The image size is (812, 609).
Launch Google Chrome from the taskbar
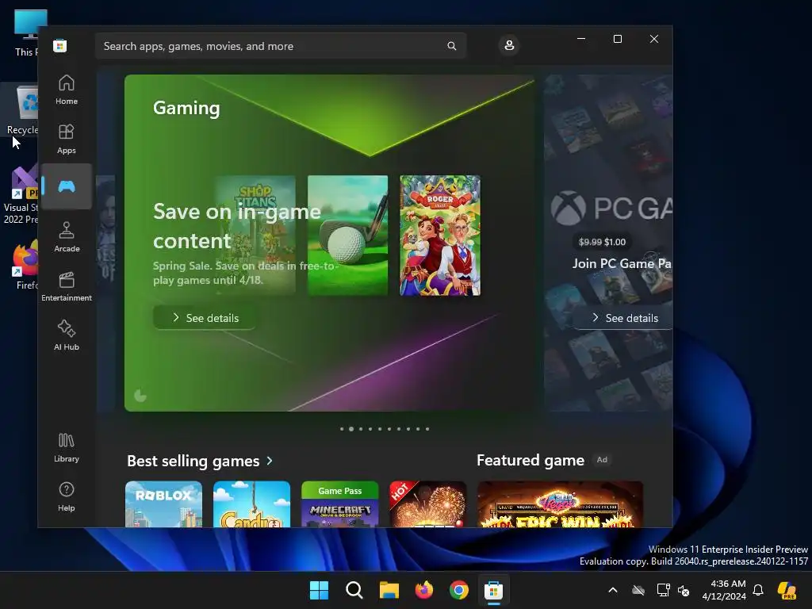coord(459,590)
